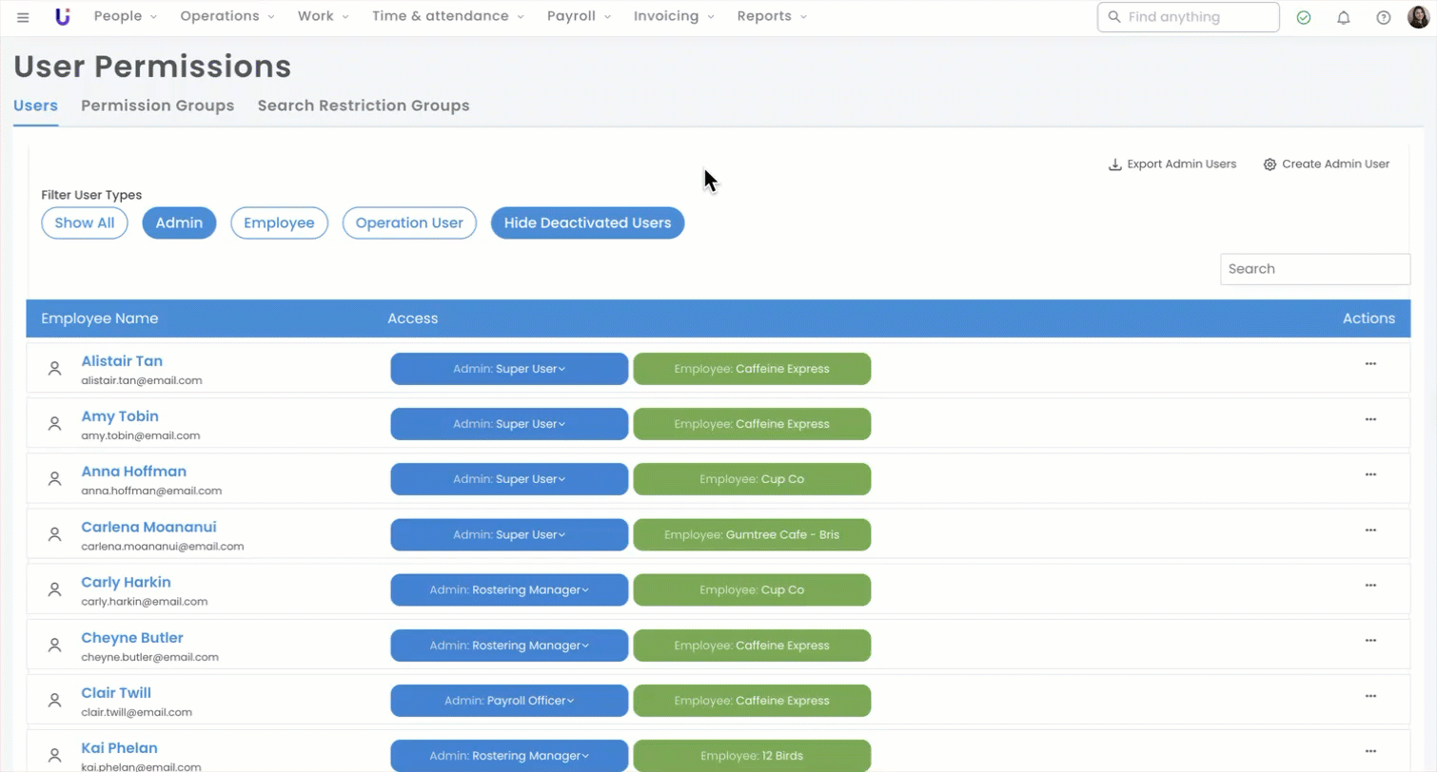Viewport: 1437px width, 772px height.
Task: Open the help question mark icon
Action: 1383,17
